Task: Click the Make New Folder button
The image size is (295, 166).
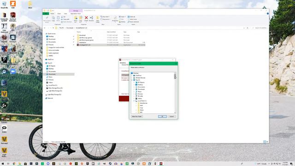Action: point(137,117)
